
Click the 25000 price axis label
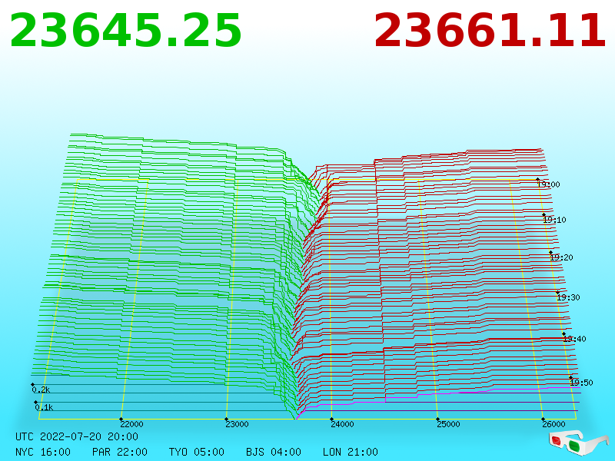tap(448, 424)
